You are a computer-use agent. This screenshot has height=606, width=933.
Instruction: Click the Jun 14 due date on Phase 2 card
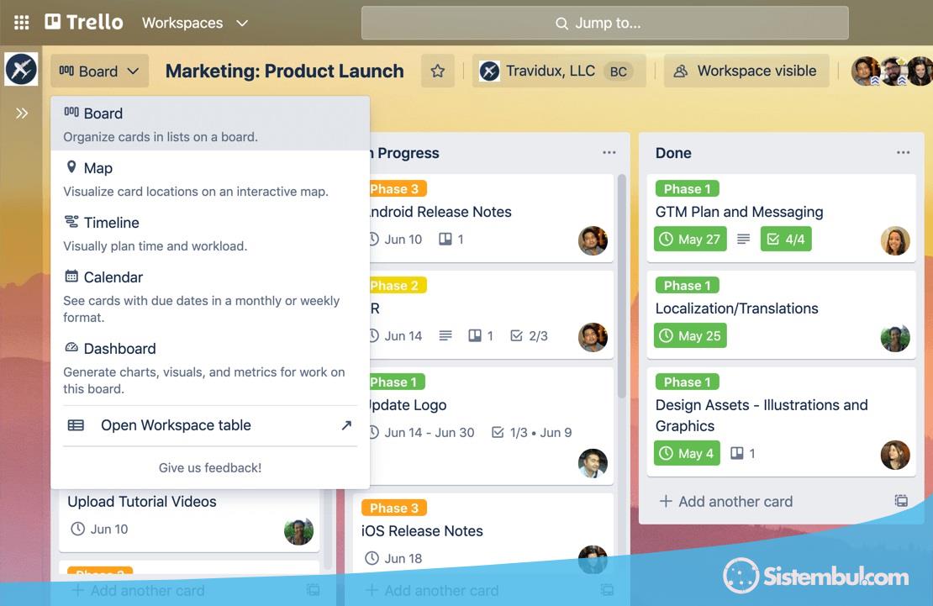click(x=395, y=335)
